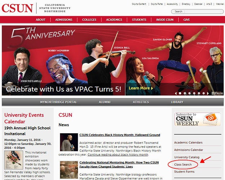Go to MyNorthridge Portal tab
The image size is (225, 180).
(58, 102)
